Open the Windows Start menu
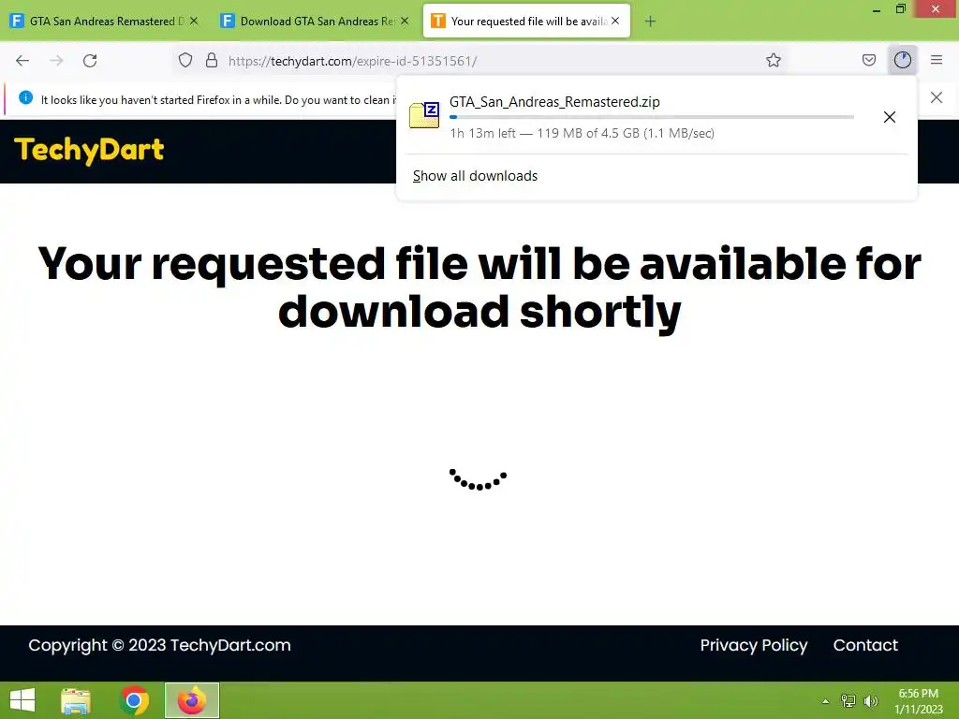 pos(22,700)
